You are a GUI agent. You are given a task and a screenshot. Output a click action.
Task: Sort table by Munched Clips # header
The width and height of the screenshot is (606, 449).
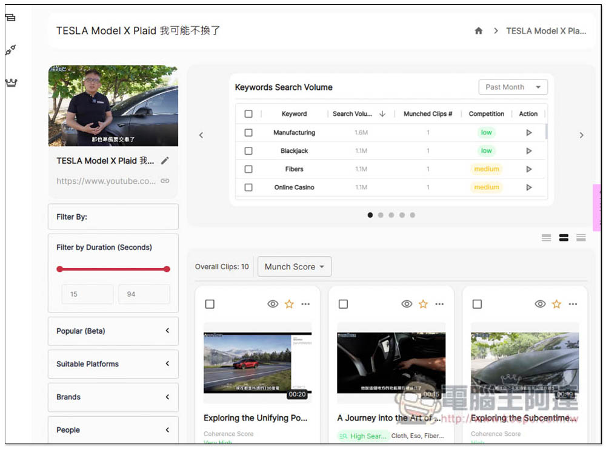click(x=428, y=114)
